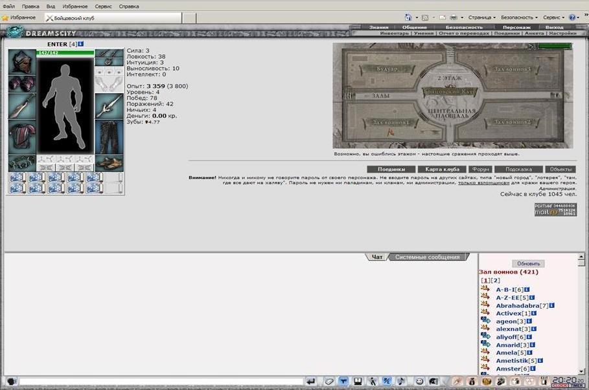Click the browser home icon

pos(408,17)
